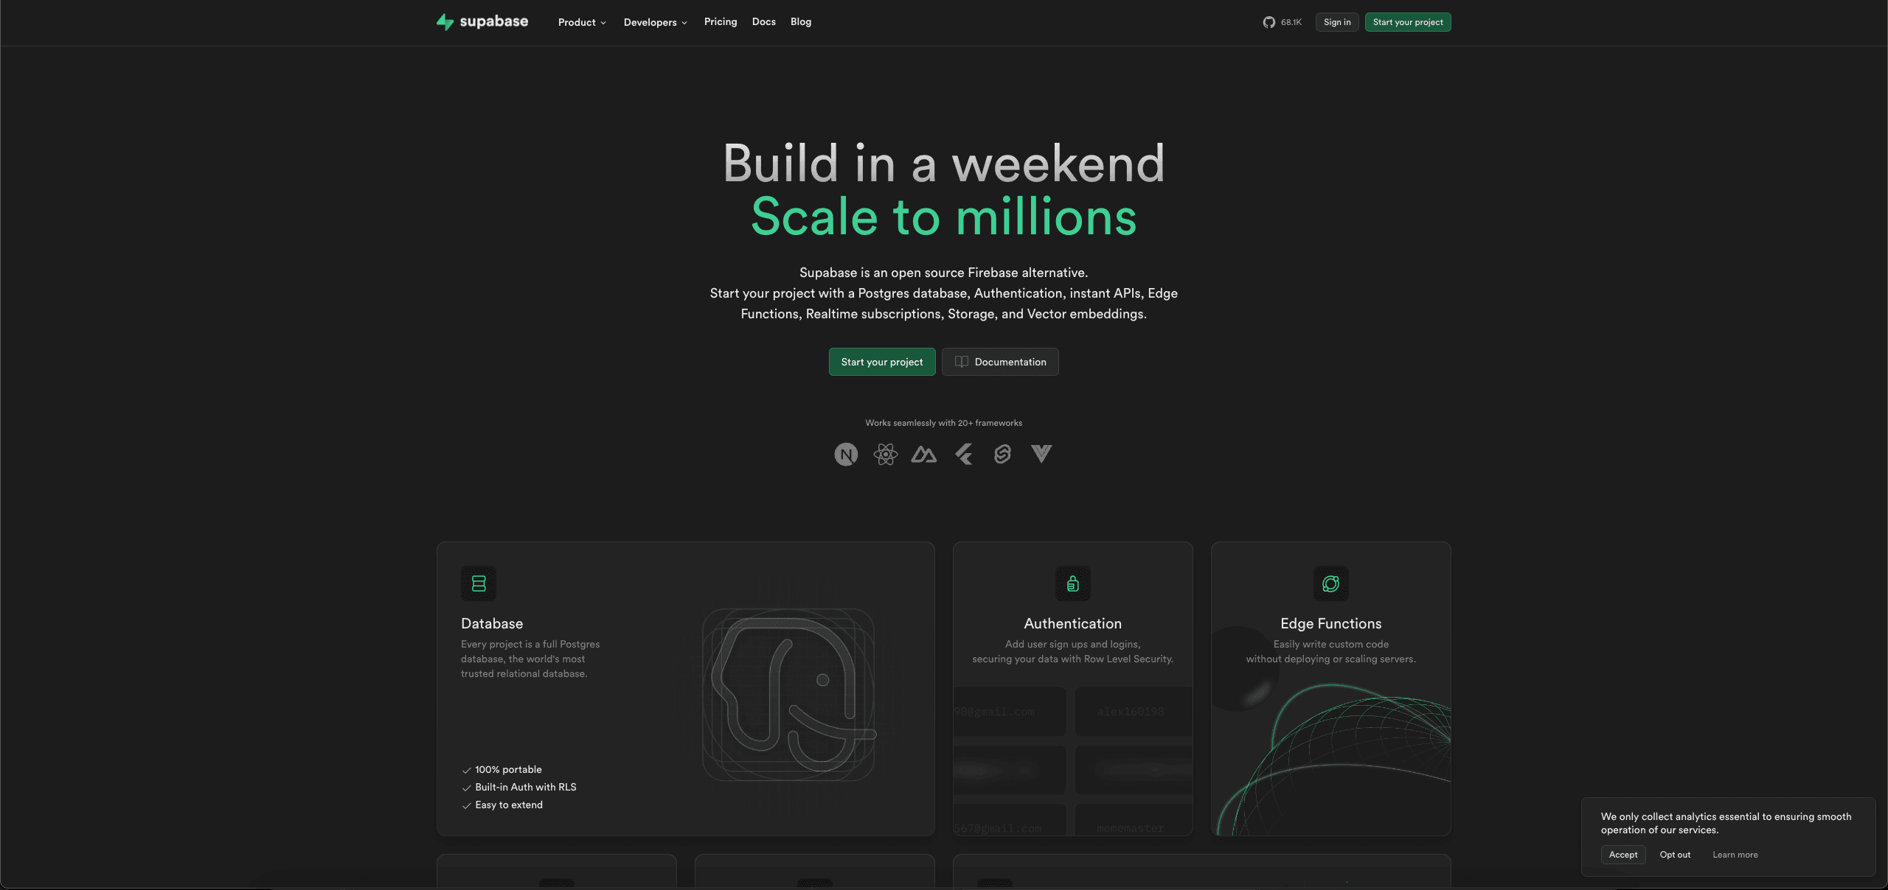Click Learn more in cookie banner
The height and width of the screenshot is (890, 1888).
coord(1735,855)
